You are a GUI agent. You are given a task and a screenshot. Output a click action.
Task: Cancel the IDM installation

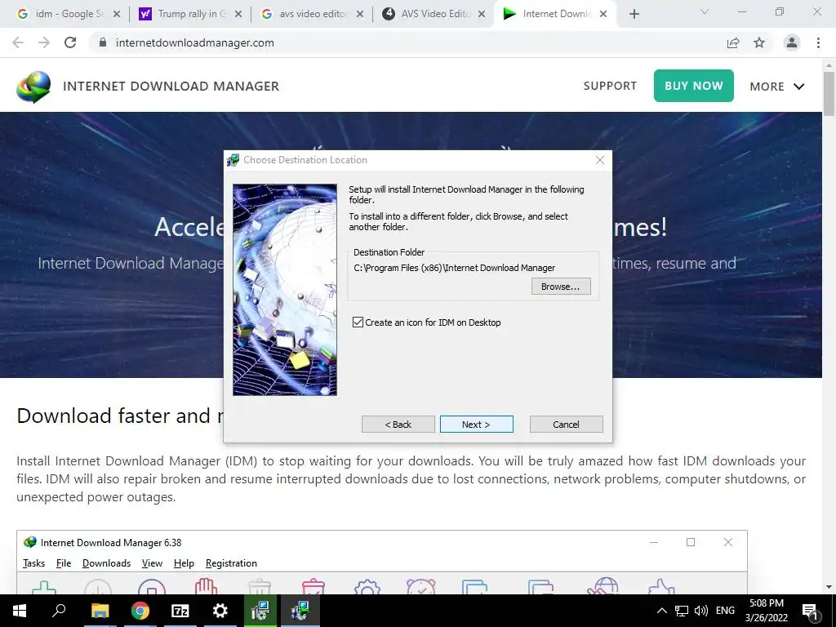click(567, 425)
